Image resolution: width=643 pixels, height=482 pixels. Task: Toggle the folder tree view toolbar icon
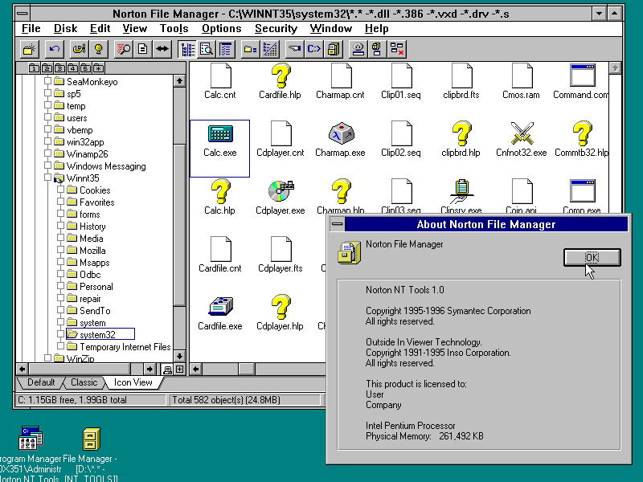[187, 49]
